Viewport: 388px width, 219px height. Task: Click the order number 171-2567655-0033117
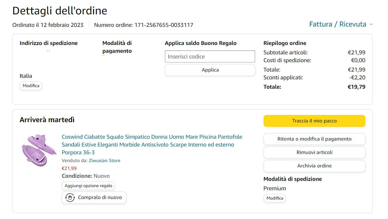click(164, 25)
